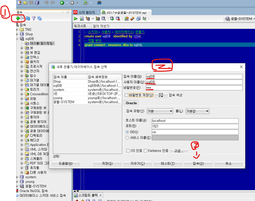Open the Explain Plan dropdown arrow
The height and width of the screenshot is (201, 255).
(93, 19)
